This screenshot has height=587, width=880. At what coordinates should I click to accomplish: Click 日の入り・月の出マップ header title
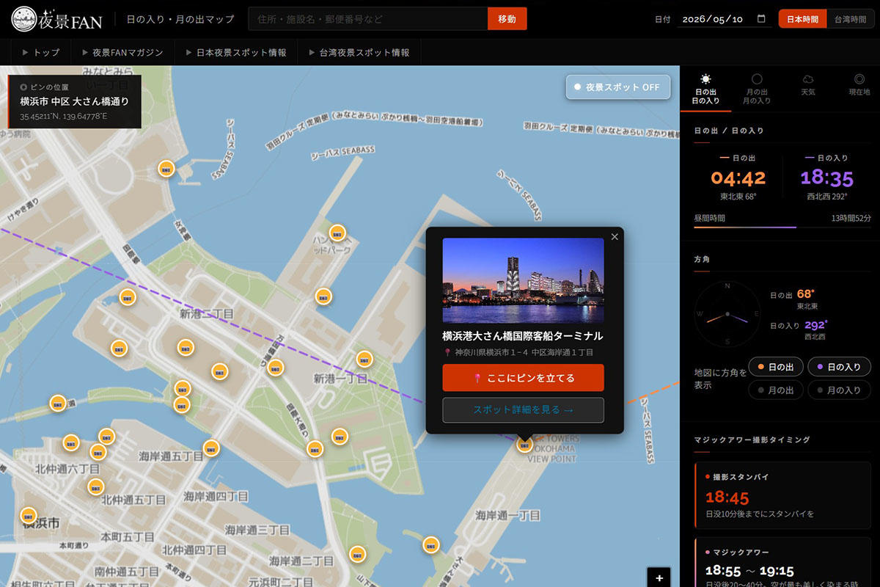click(180, 19)
